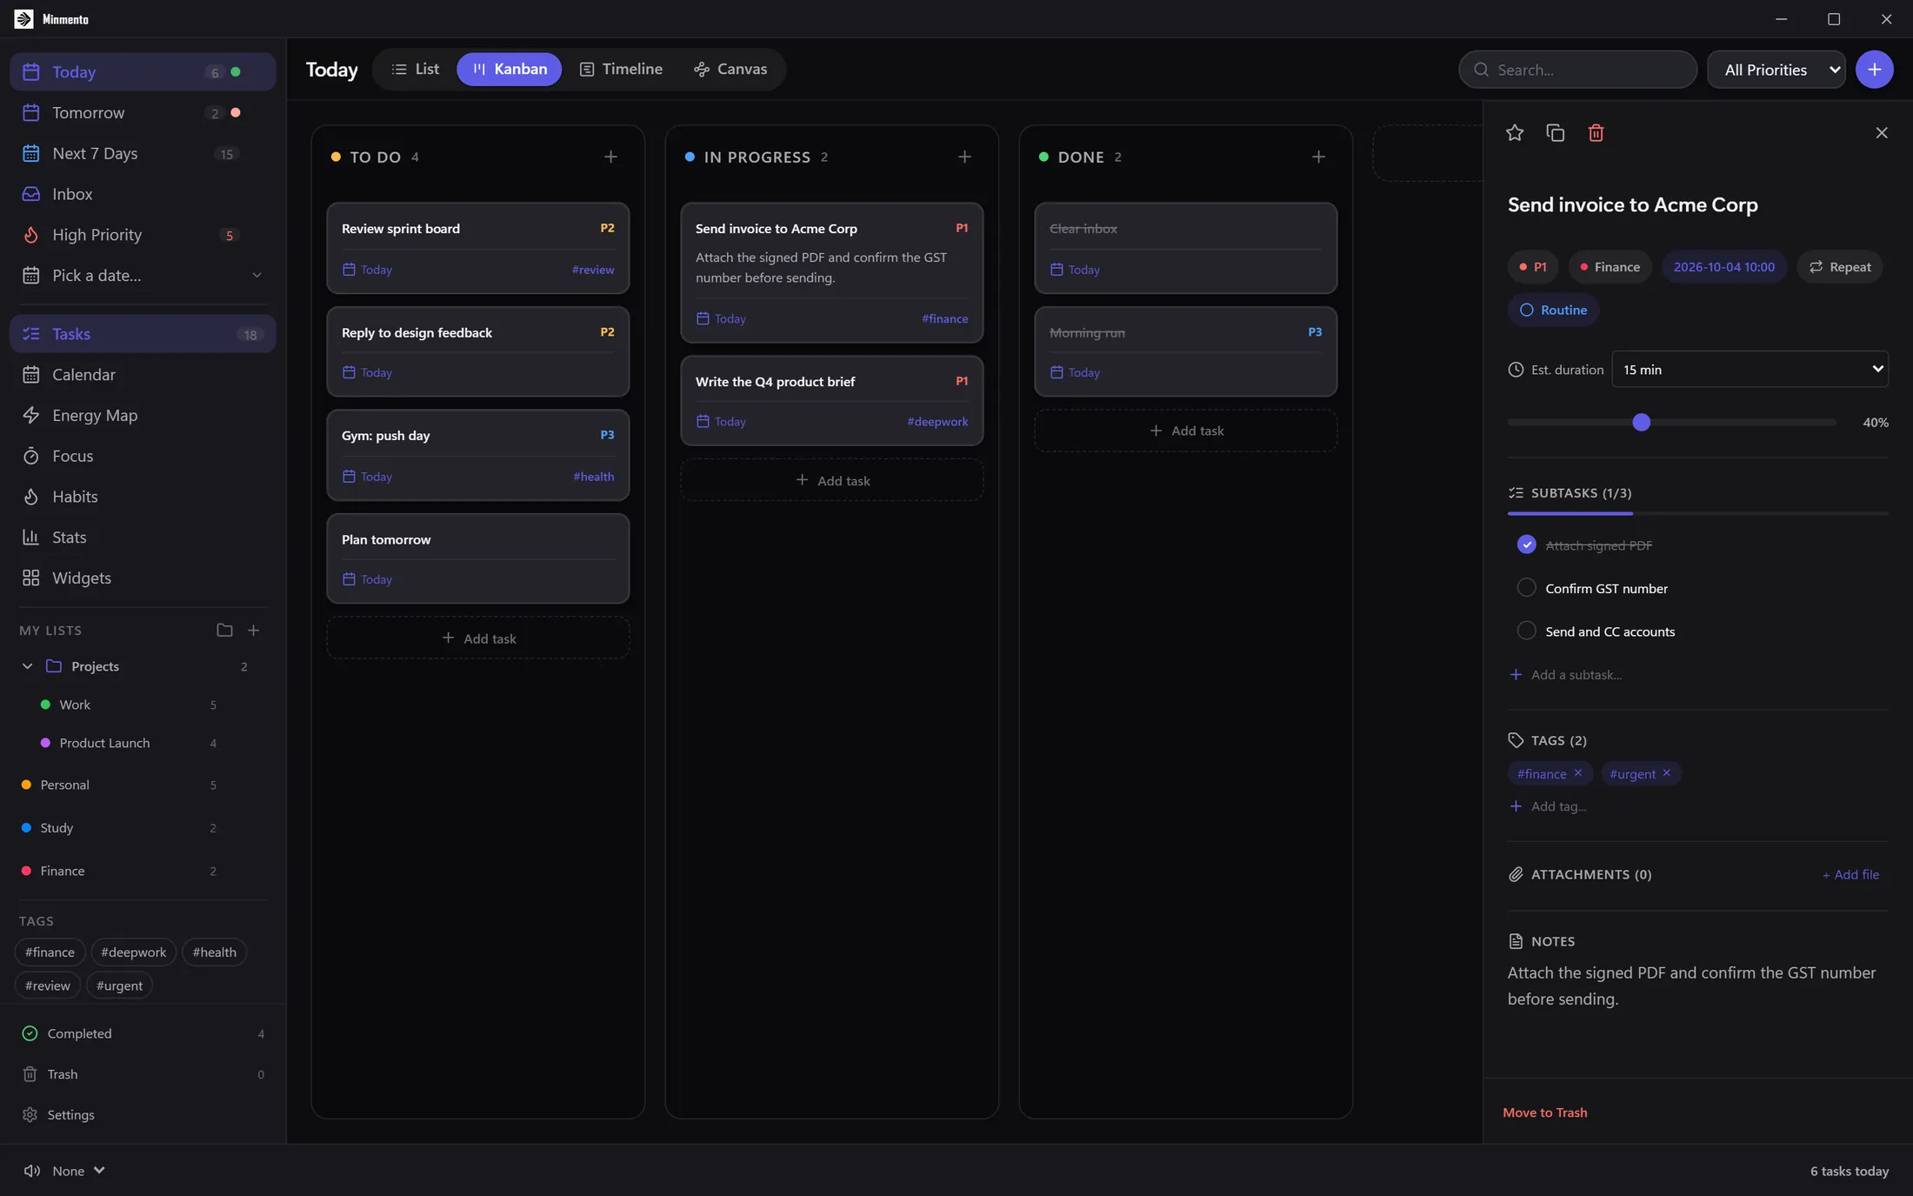Adjust the 40% progress slider handle
Image resolution: width=1913 pixels, height=1196 pixels.
point(1641,423)
